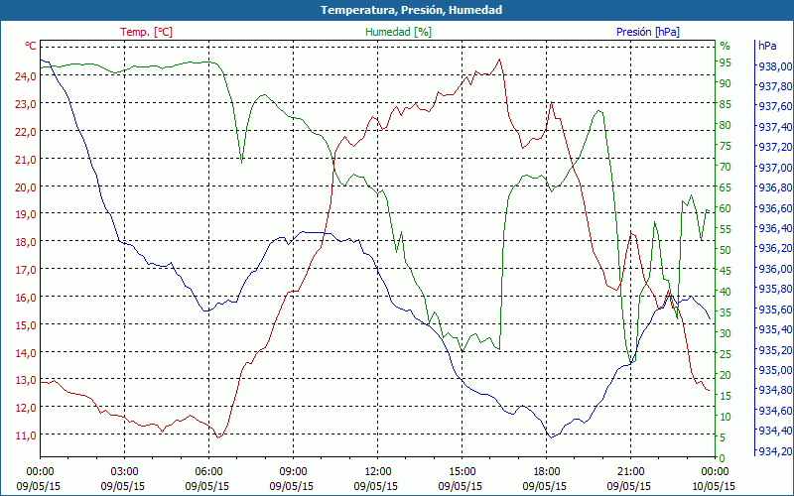Click the '18:00' time axis label
The image size is (794, 496).
pyautogui.click(x=547, y=472)
